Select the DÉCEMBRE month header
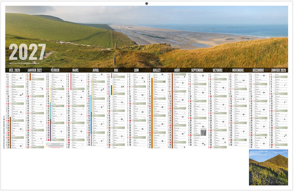Screen dimensions: 294x191 (258, 70)
